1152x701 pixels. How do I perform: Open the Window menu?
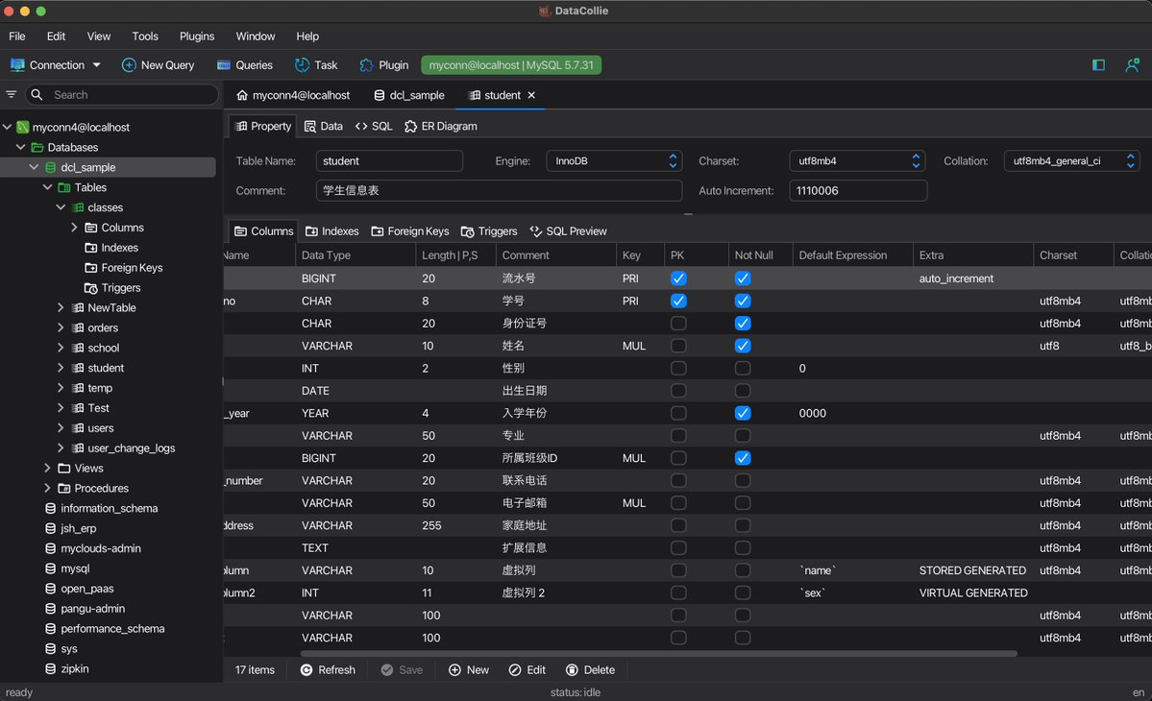tap(255, 36)
